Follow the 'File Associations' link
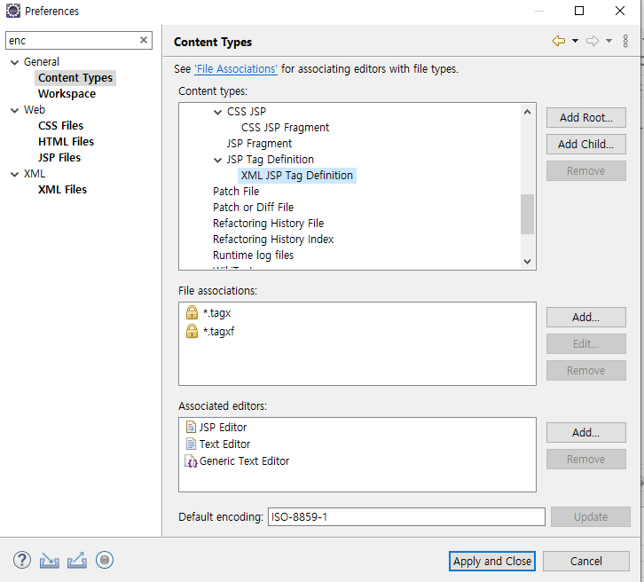Image resolution: width=644 pixels, height=582 pixels. click(236, 69)
